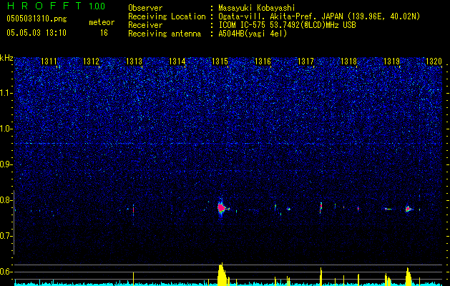Click the antenna value A504HB(yagi 4el)
Viewport: 450px width, 286px height.
[x=253, y=34]
